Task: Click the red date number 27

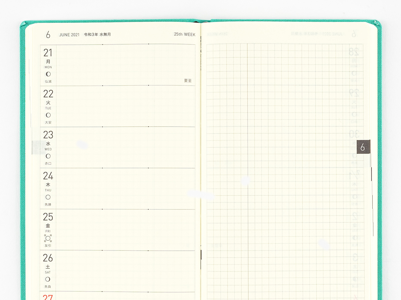Action: tap(48, 297)
